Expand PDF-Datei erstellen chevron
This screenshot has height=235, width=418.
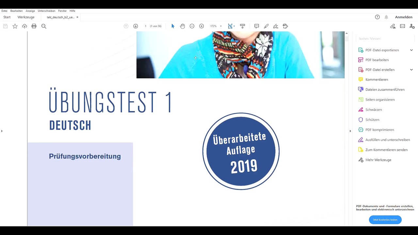[x=411, y=70]
